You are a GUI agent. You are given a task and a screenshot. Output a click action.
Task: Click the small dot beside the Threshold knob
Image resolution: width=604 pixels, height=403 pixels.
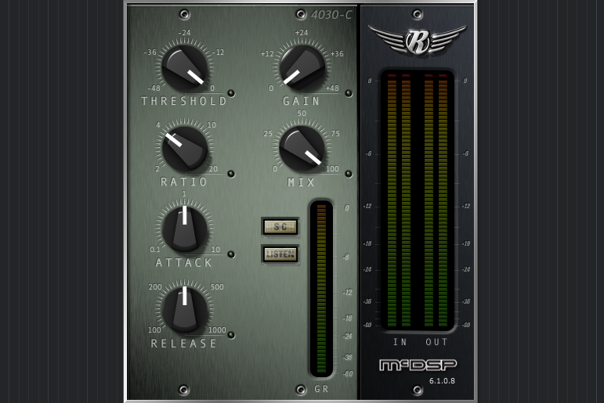231,101
